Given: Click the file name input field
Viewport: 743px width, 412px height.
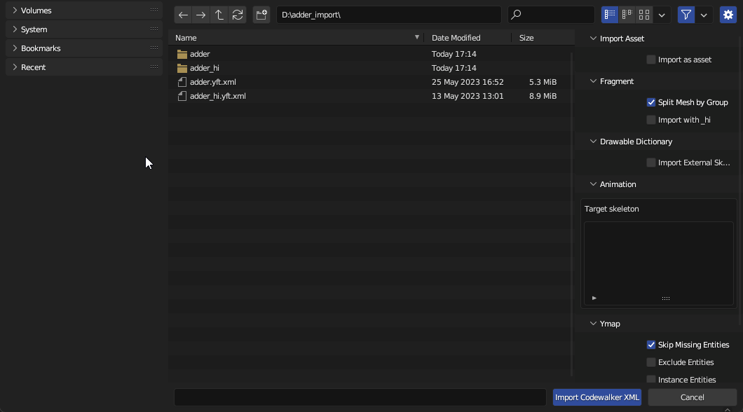Looking at the screenshot, I should click(360, 397).
